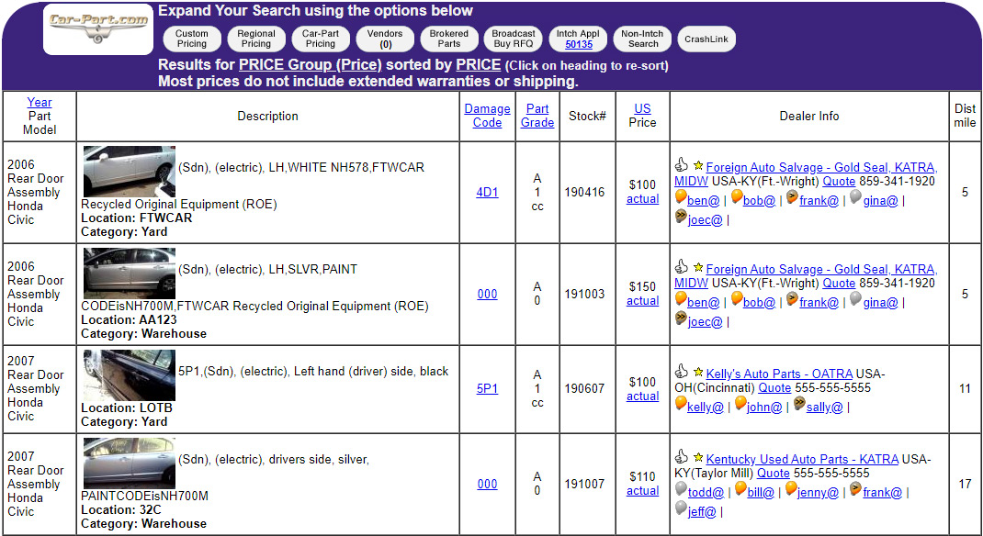Click the orange balloon icon beside kelly@
983x536 pixels.
tap(681, 404)
